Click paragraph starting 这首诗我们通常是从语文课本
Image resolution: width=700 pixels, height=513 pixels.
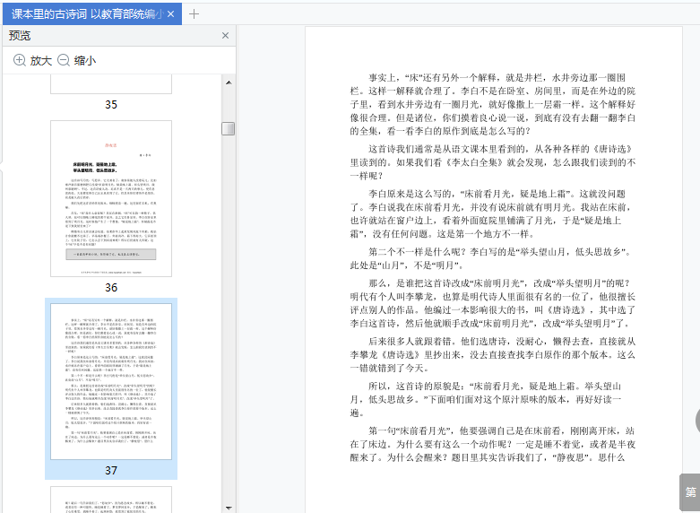tap(493, 162)
